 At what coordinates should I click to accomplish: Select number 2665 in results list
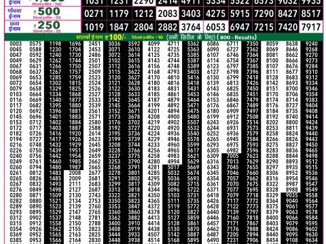(94, 167)
